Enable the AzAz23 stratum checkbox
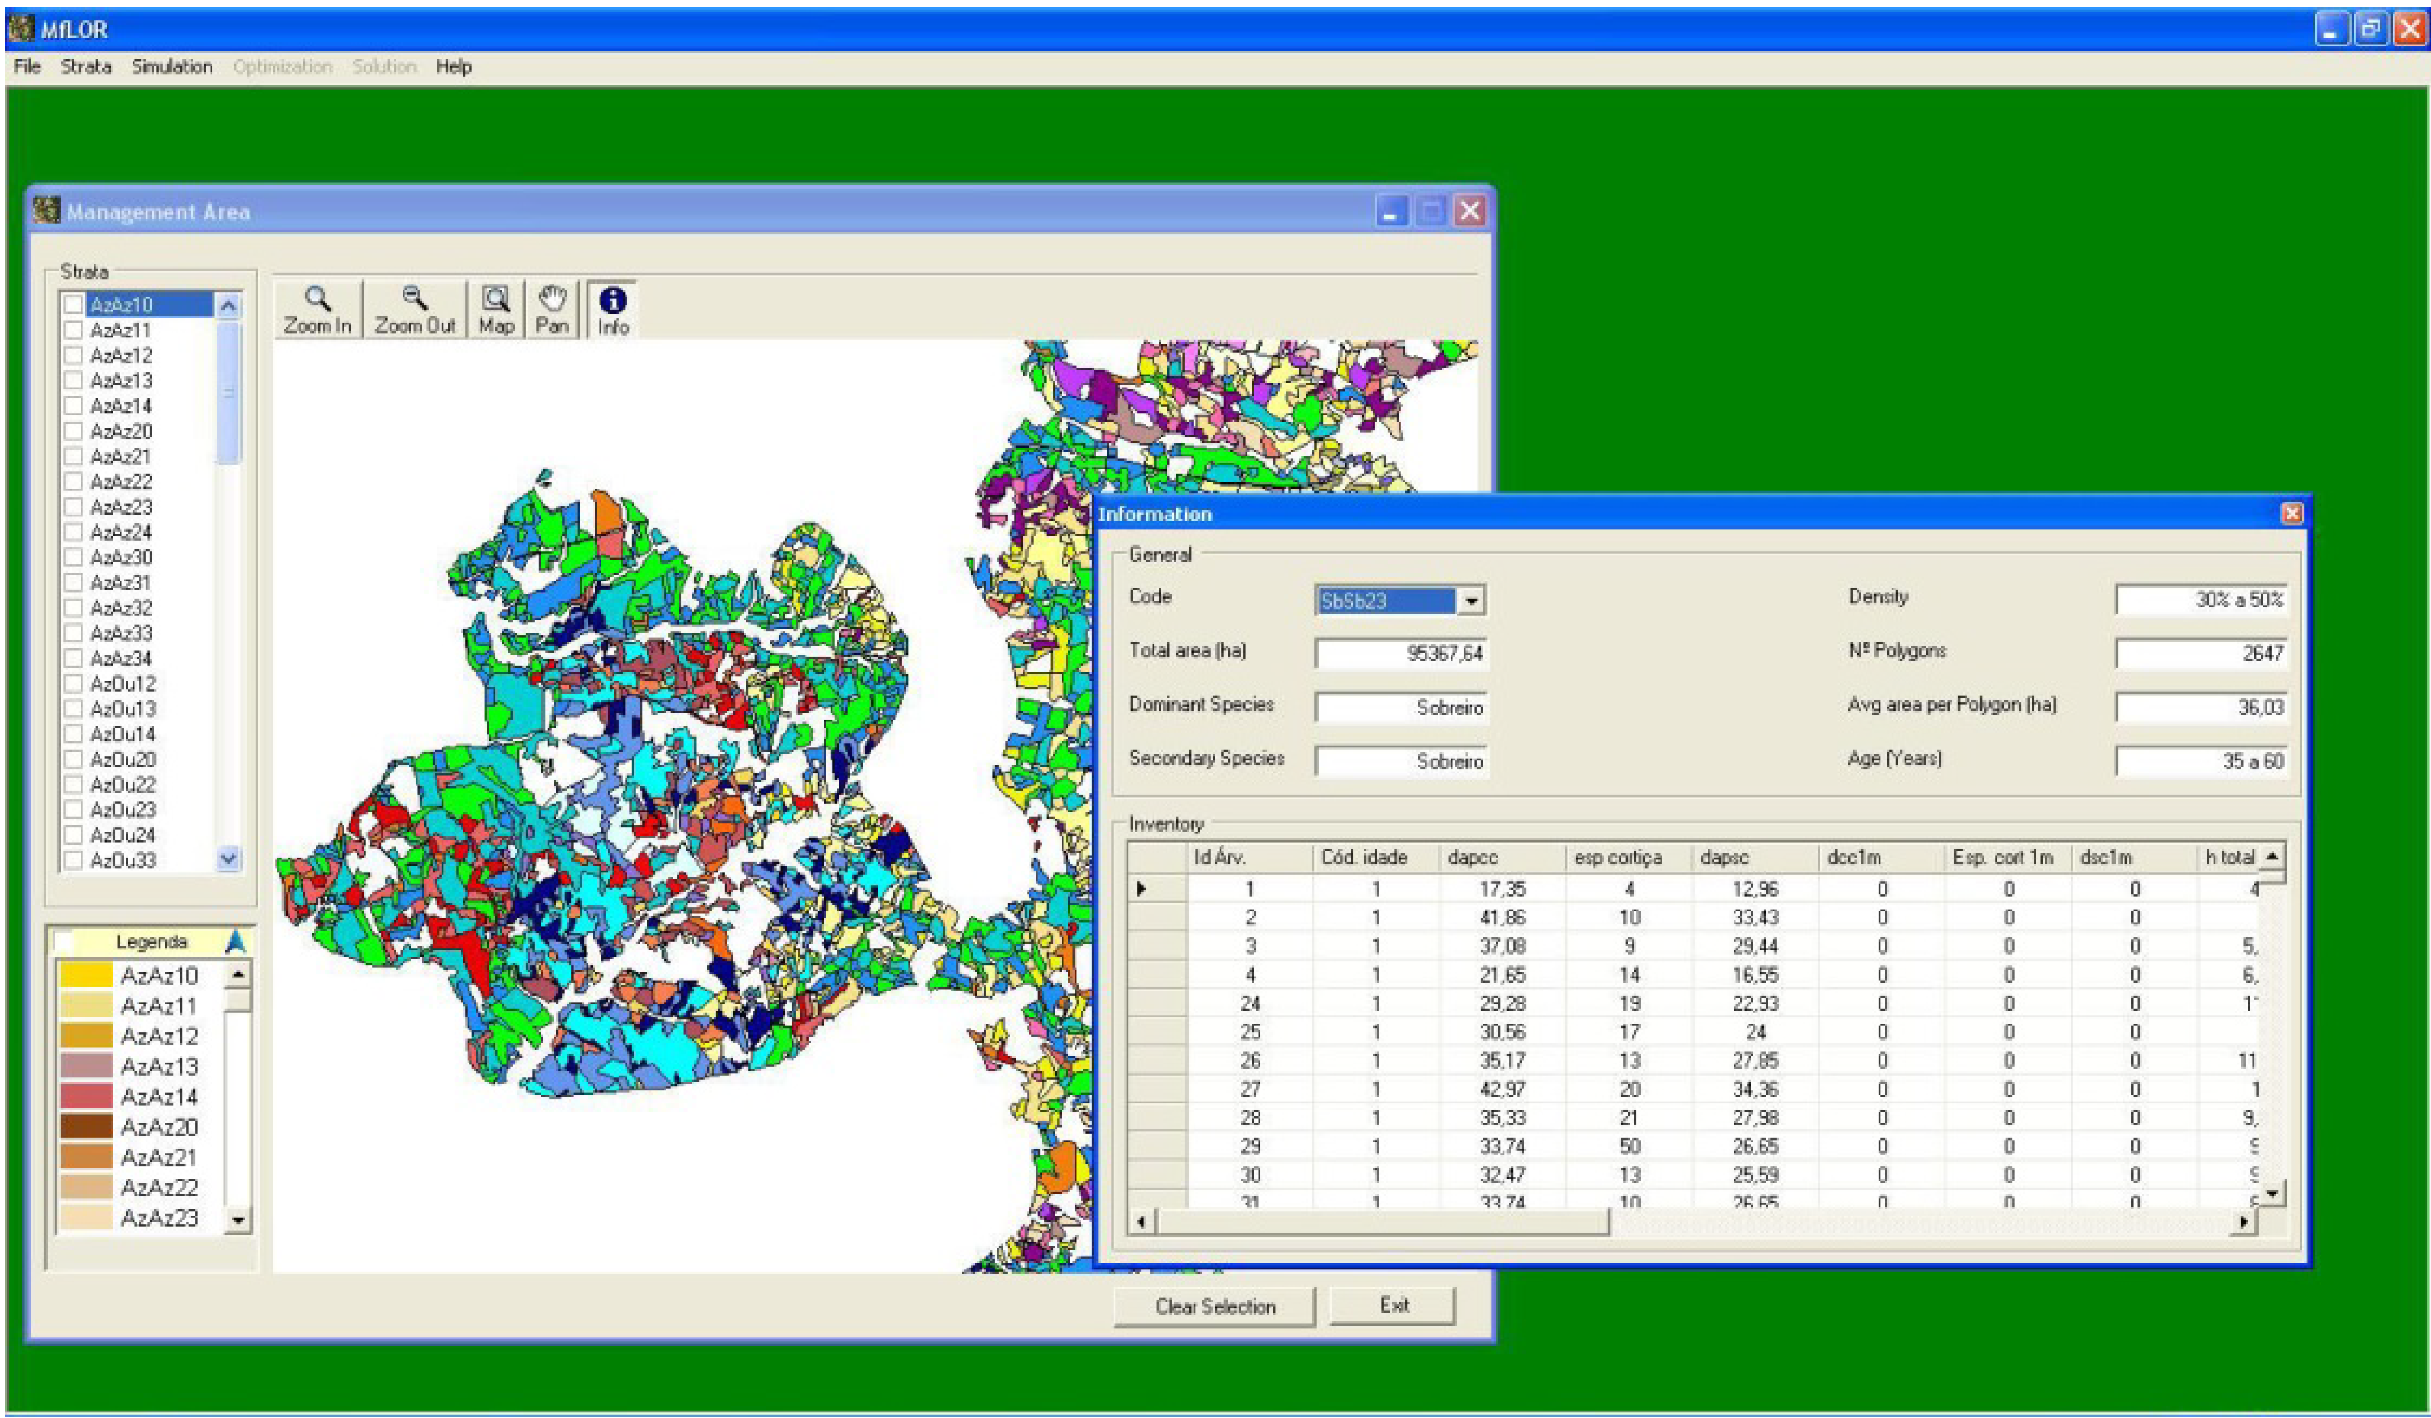The height and width of the screenshot is (1418, 2431). pos(73,507)
